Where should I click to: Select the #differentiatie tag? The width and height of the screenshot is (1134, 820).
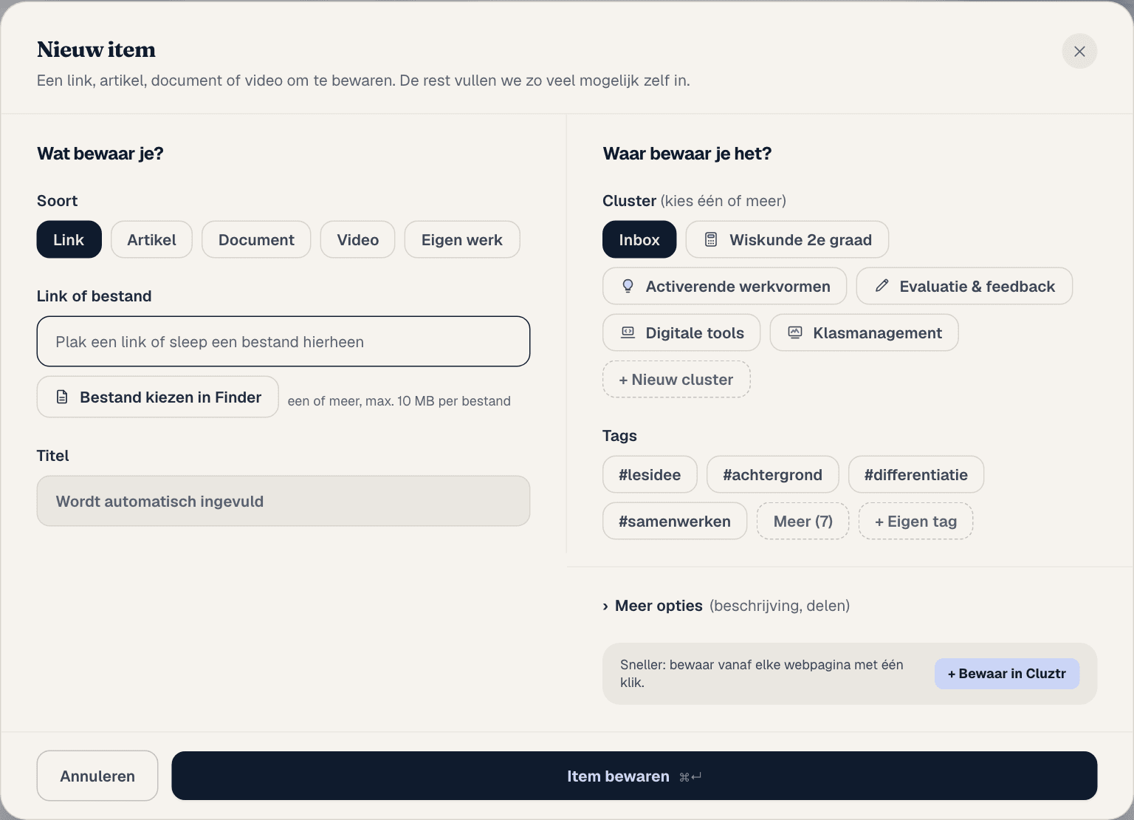[x=916, y=474]
